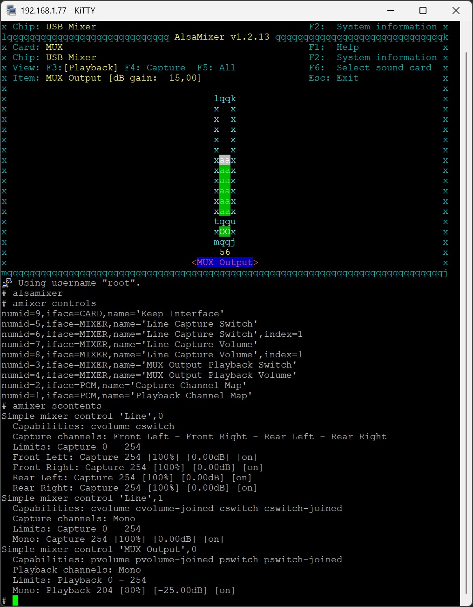This screenshot has width=473, height=607.
Task: Open System information just below F1 Help
Action: (372, 57)
